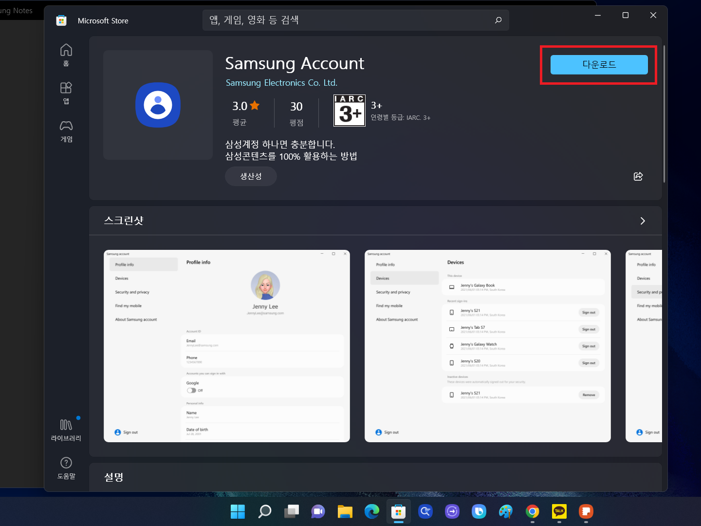701x526 pixels.
Task: Click the Samsung Account app icon
Action: coord(158,105)
